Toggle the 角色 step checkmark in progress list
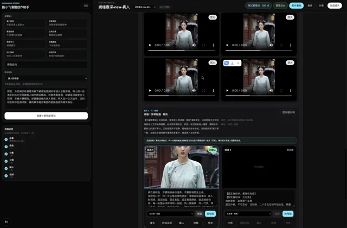 [x=6, y=147]
